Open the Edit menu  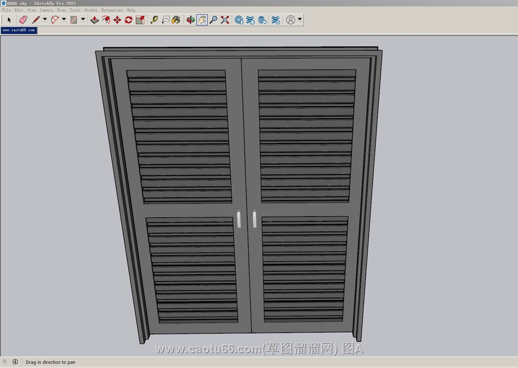click(x=19, y=10)
